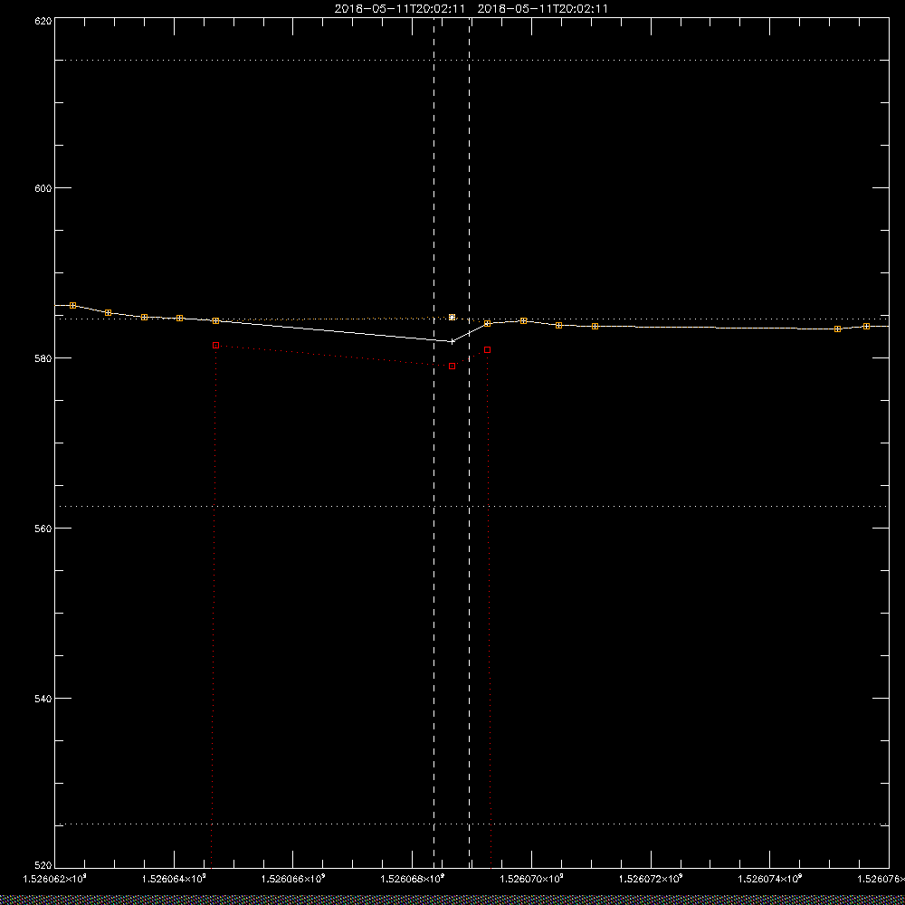
Task: Click the orange marker directly above the rightmost red square
Action: 487,324
